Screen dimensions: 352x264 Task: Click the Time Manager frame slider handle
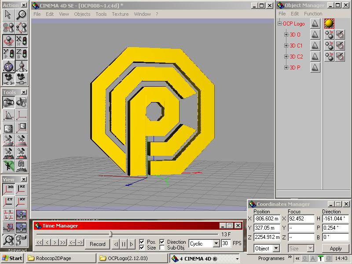[x=110, y=234]
